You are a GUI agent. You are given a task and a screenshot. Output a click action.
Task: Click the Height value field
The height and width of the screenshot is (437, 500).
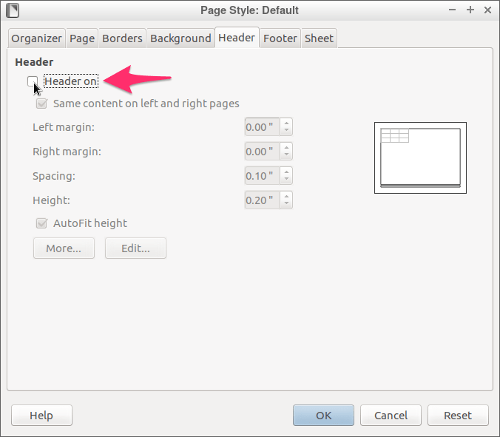pyautogui.click(x=262, y=200)
